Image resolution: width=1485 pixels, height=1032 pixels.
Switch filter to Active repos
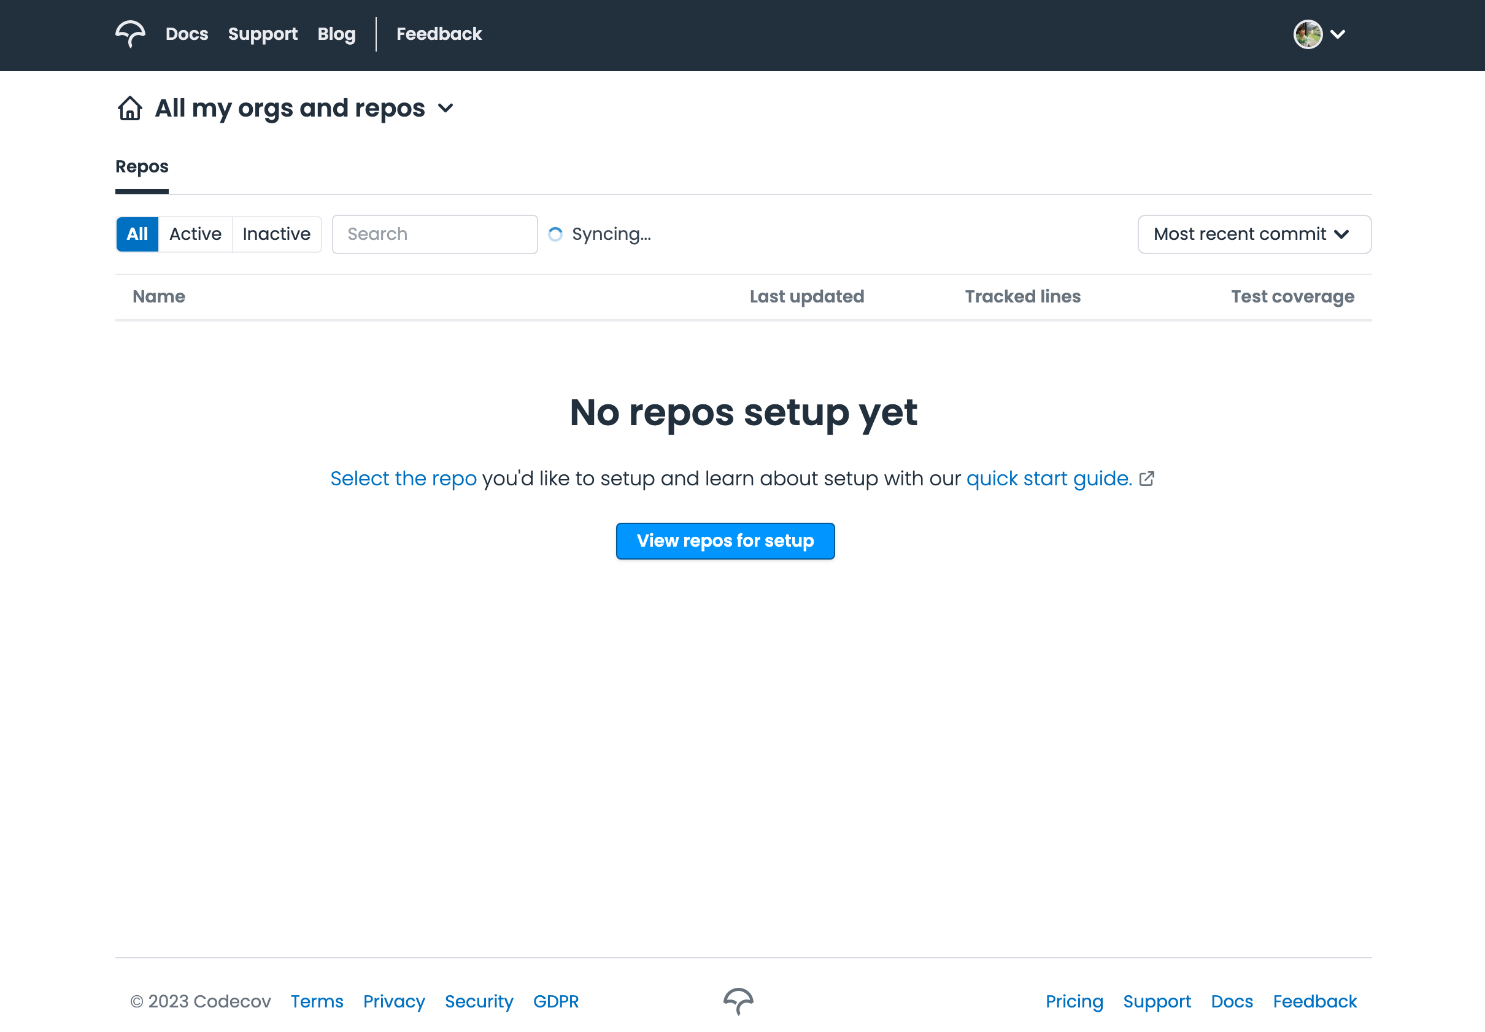coord(195,234)
